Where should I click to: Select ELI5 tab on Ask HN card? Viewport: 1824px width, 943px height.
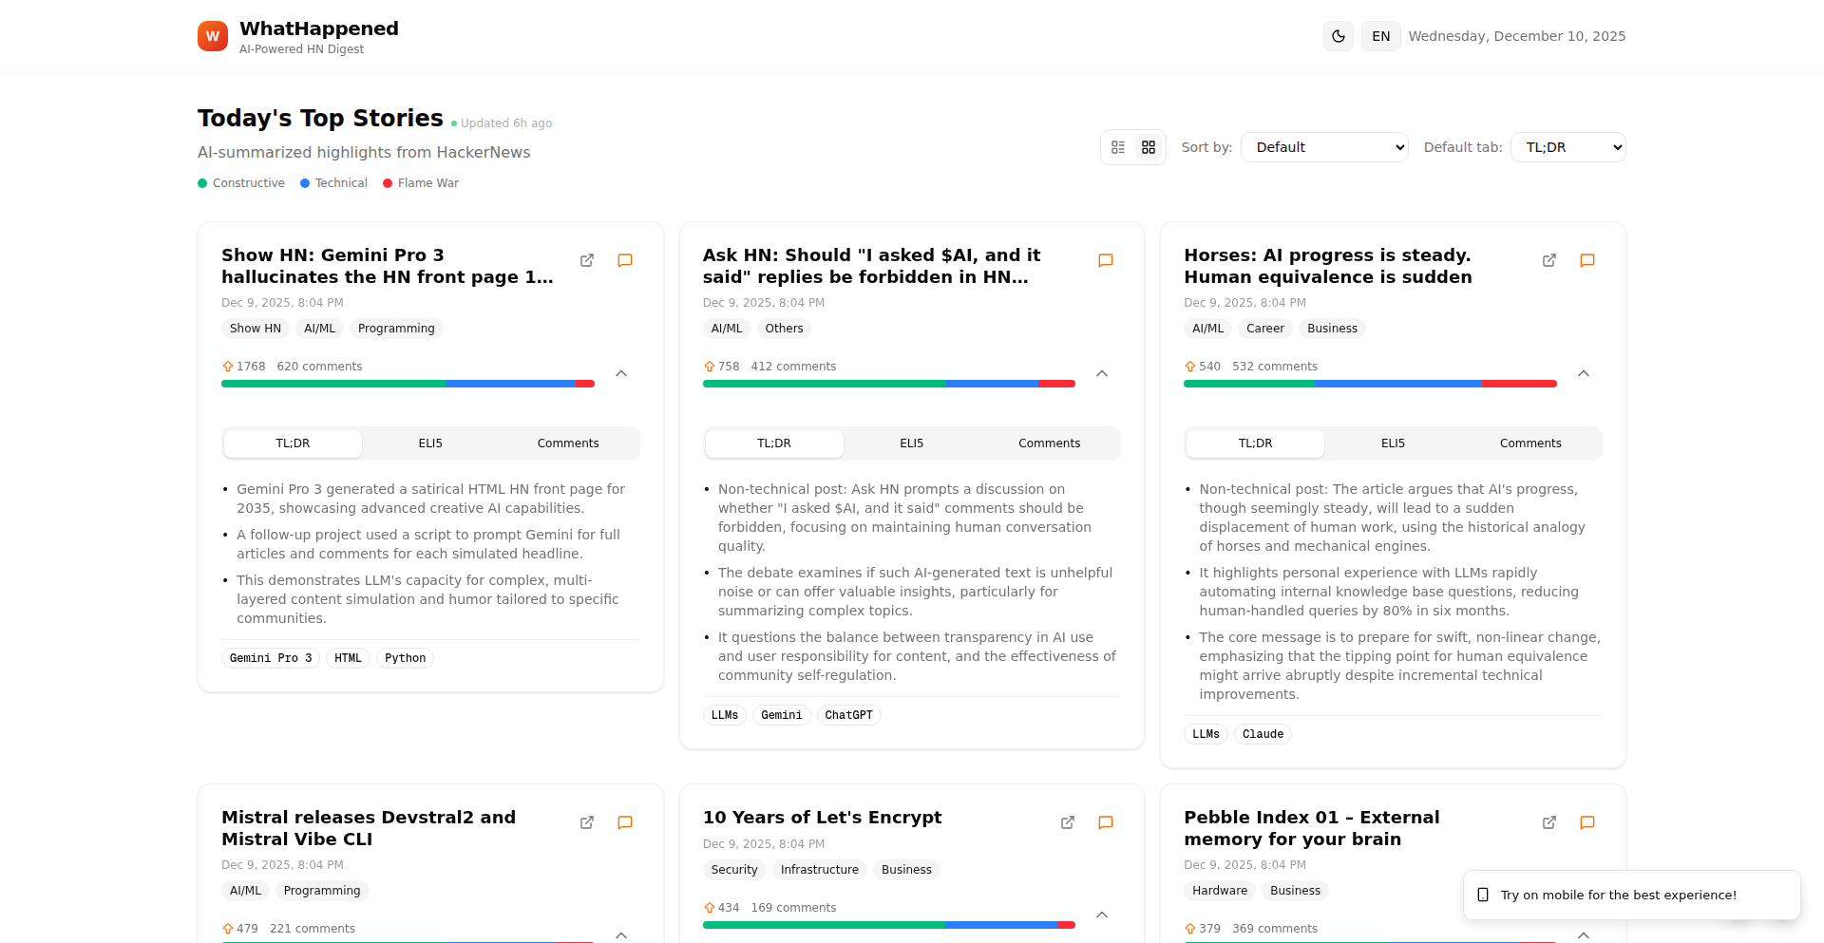pyautogui.click(x=911, y=443)
